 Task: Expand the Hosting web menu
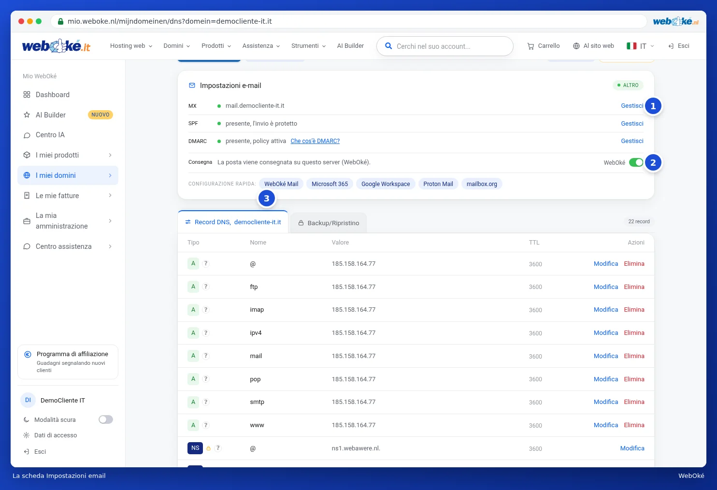[131, 46]
